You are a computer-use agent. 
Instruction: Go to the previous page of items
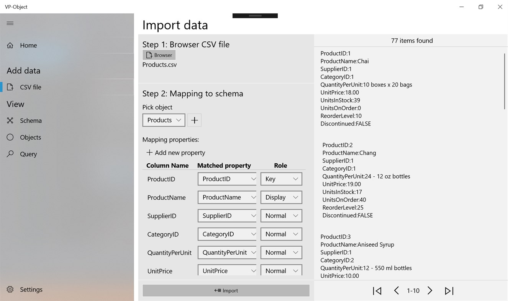(x=397, y=291)
